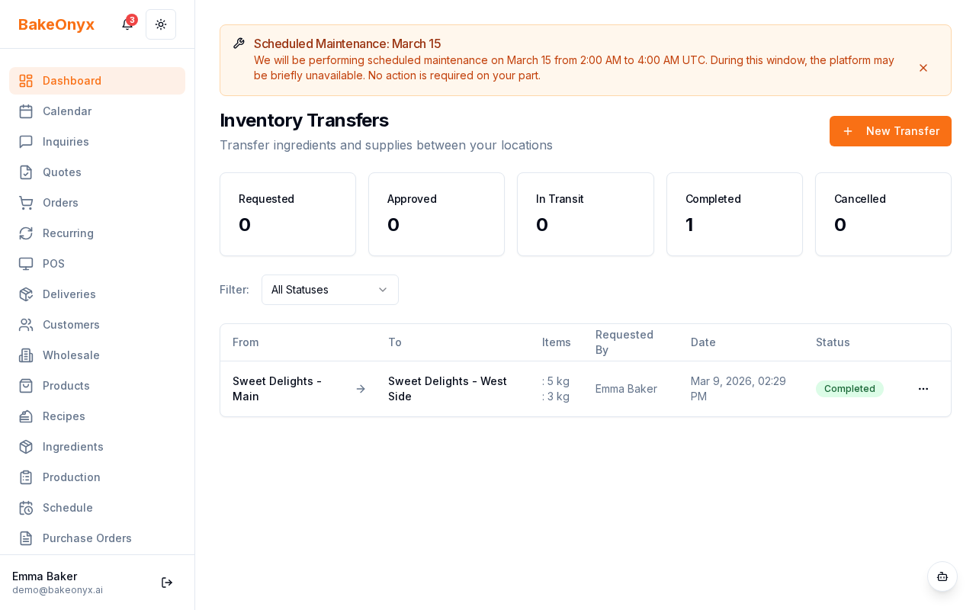976x610 pixels.
Task: Dismiss the Scheduled Maintenance banner
Action: (923, 68)
